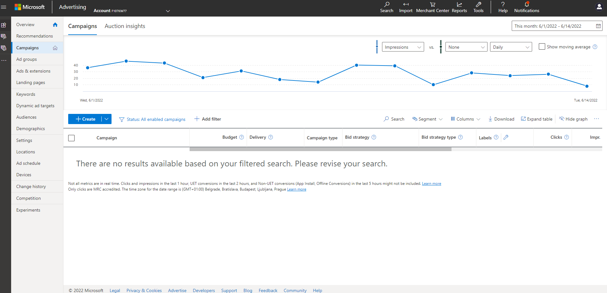Open the user profile avatar

[599, 7]
